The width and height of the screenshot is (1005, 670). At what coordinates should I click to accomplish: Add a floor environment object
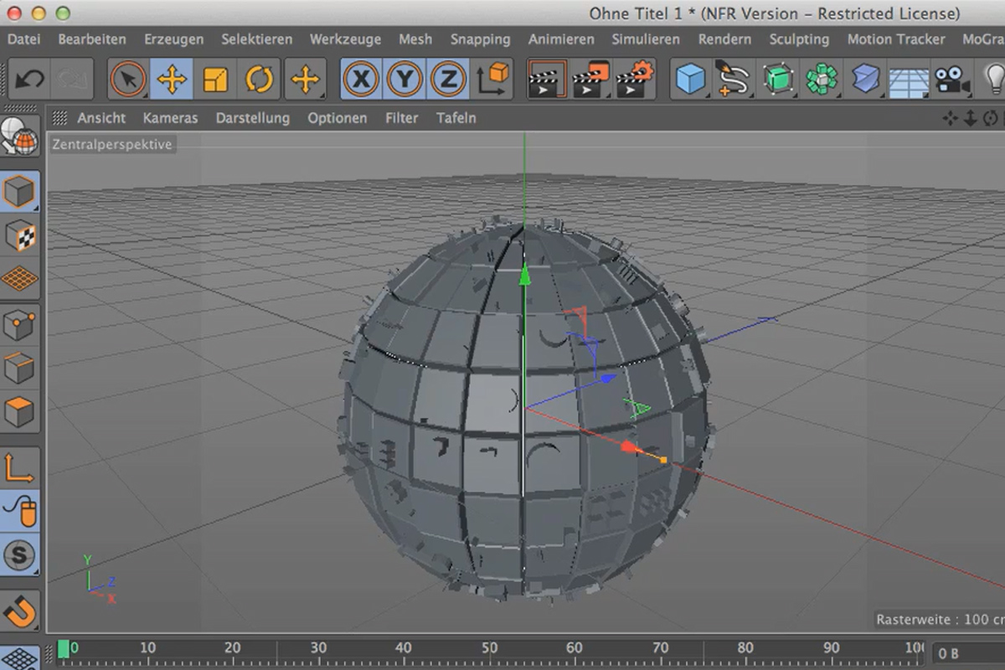point(909,81)
